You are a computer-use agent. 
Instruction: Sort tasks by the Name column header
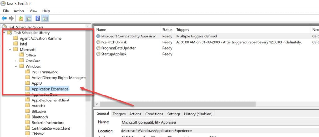coord(128,30)
